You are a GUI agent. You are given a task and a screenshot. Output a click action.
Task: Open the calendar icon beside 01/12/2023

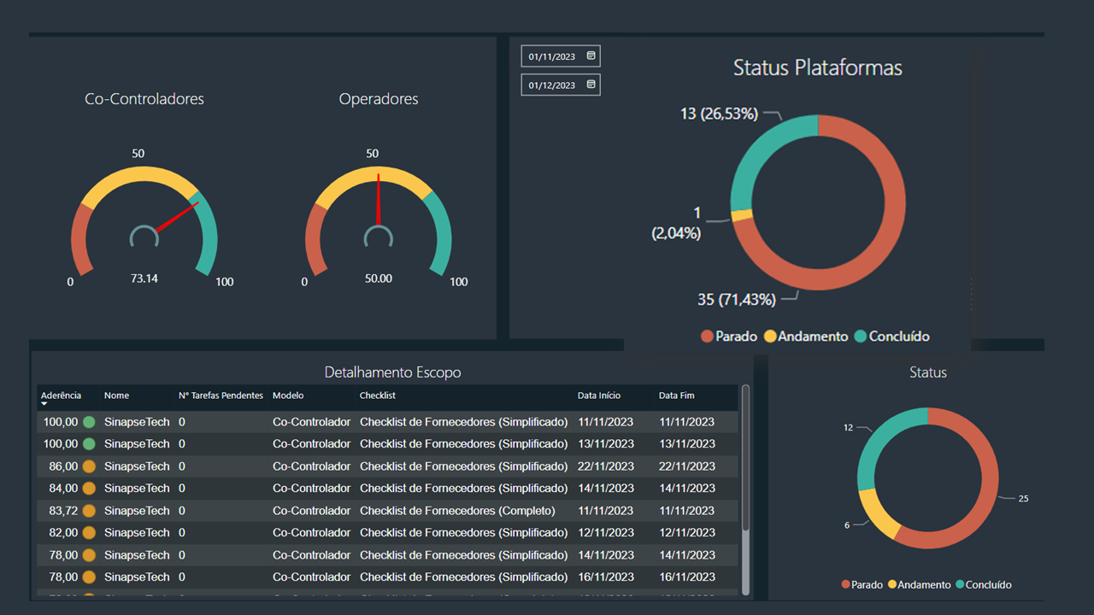[x=591, y=85]
